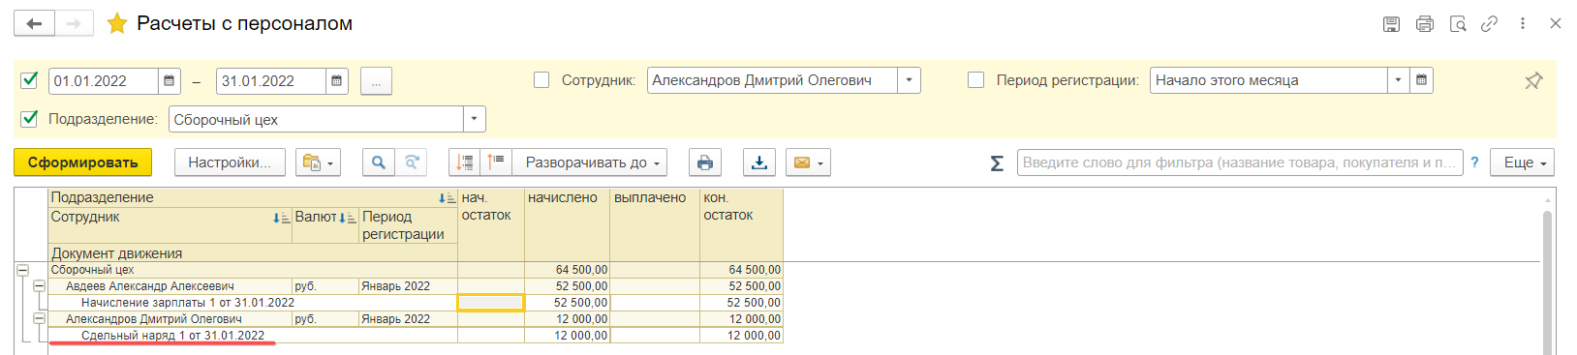1577x355 pixels.
Task: Toggle the period date range checkbox
Action: click(x=29, y=80)
